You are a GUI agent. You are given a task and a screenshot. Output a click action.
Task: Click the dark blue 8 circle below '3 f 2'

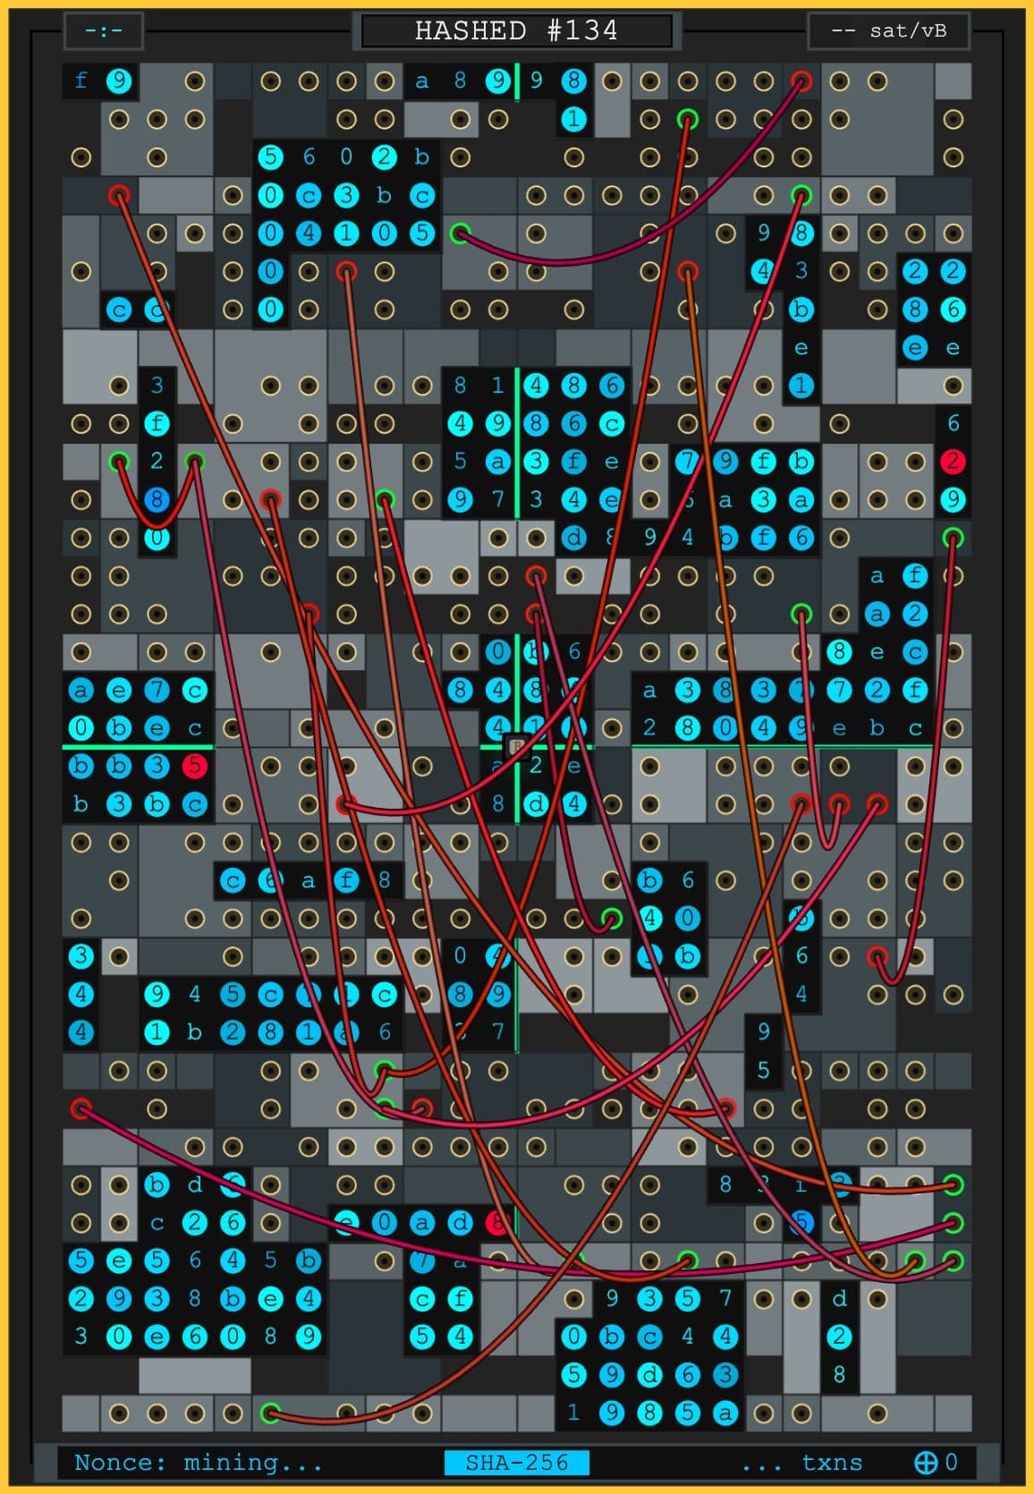[x=157, y=499]
